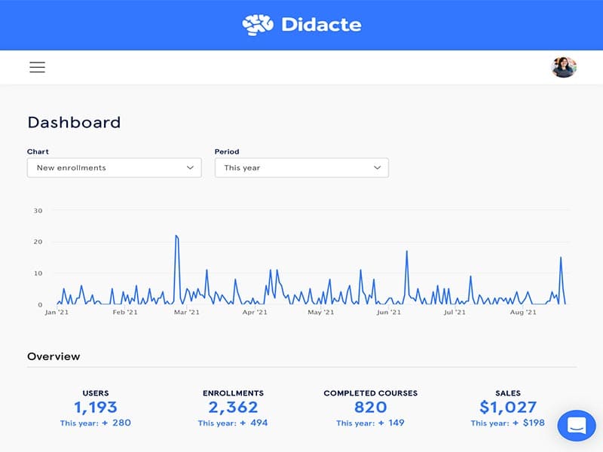The width and height of the screenshot is (603, 452).
Task: Expand the This year chevron
Action: (x=378, y=167)
